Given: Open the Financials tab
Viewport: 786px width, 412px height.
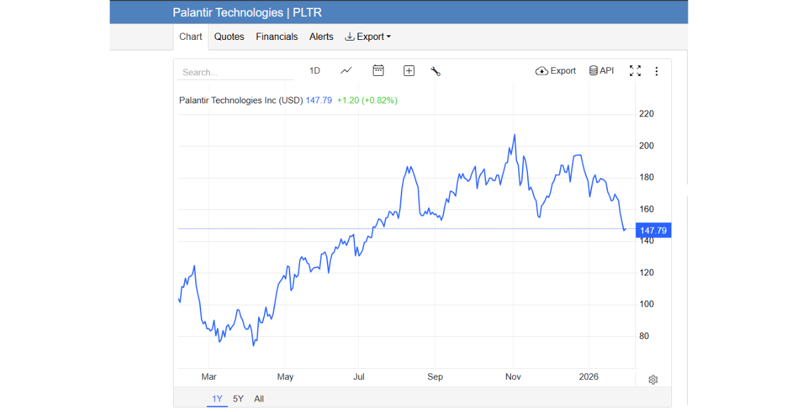Looking at the screenshot, I should coord(276,37).
